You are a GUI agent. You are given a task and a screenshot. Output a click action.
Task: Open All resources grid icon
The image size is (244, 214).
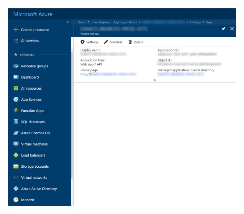[15, 88]
